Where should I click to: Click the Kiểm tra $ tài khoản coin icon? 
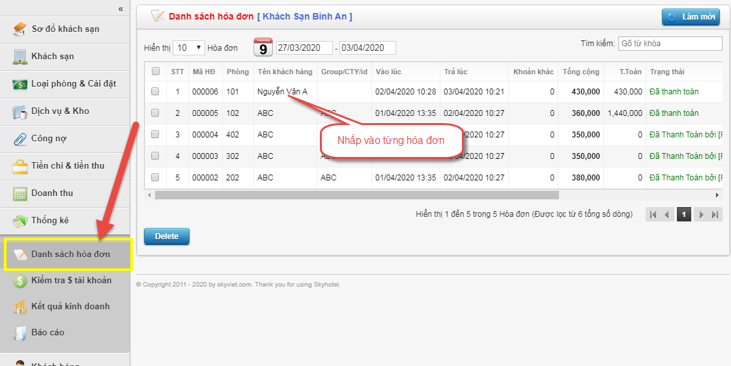coord(20,281)
